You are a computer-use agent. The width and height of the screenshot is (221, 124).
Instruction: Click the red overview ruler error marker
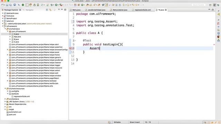[214, 44]
